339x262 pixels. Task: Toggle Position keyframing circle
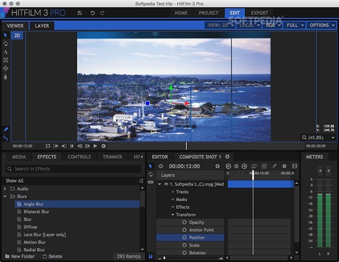[x=184, y=237]
